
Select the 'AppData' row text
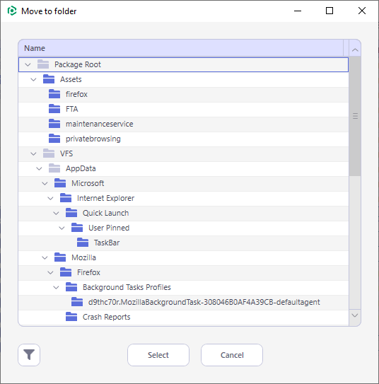click(x=81, y=168)
